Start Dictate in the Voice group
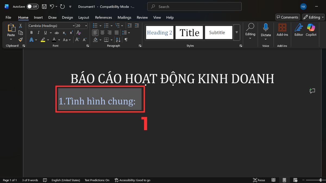The width and height of the screenshot is (326, 183). click(266, 30)
